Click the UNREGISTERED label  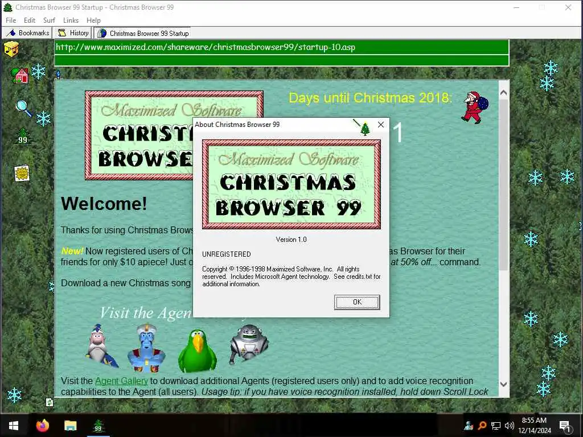227,254
